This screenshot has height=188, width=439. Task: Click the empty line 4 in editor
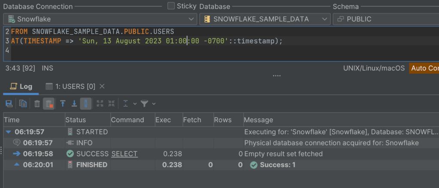[225, 51]
